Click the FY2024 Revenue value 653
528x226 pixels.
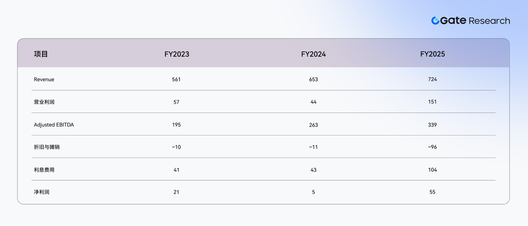pyautogui.click(x=313, y=79)
